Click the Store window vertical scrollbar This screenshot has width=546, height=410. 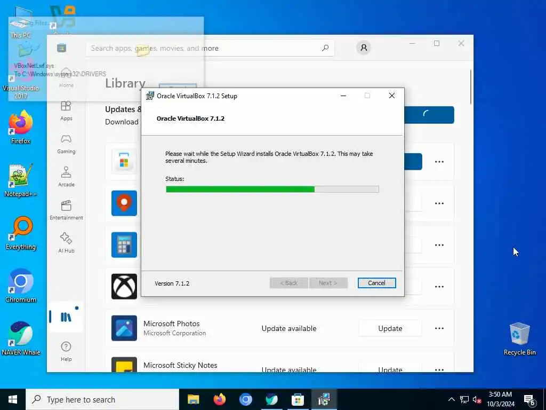click(x=471, y=86)
